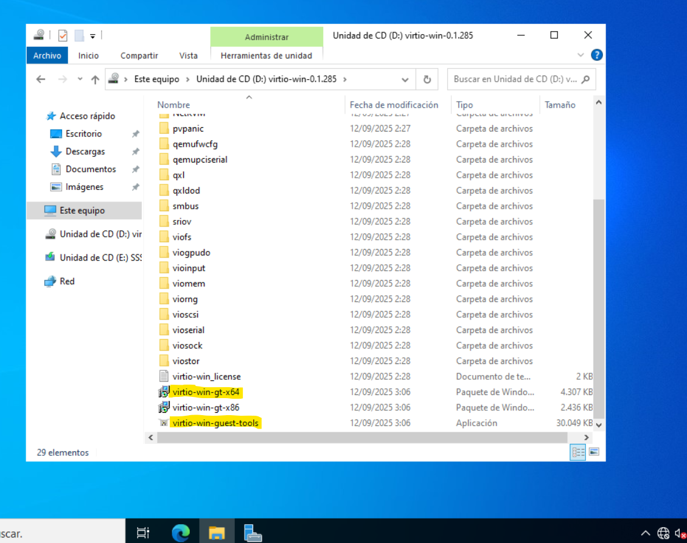Click the search magnifier icon

coord(586,79)
